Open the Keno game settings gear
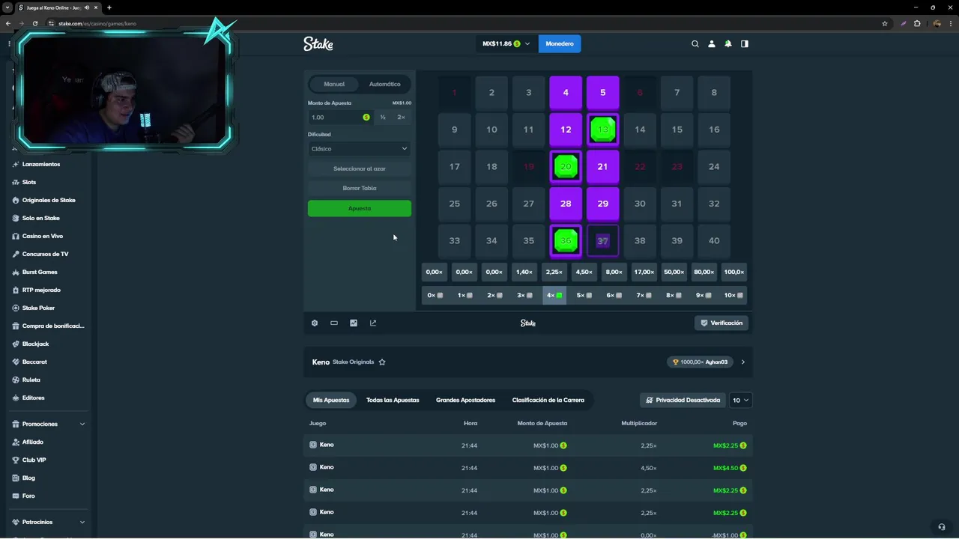The image size is (959, 539). (315, 323)
